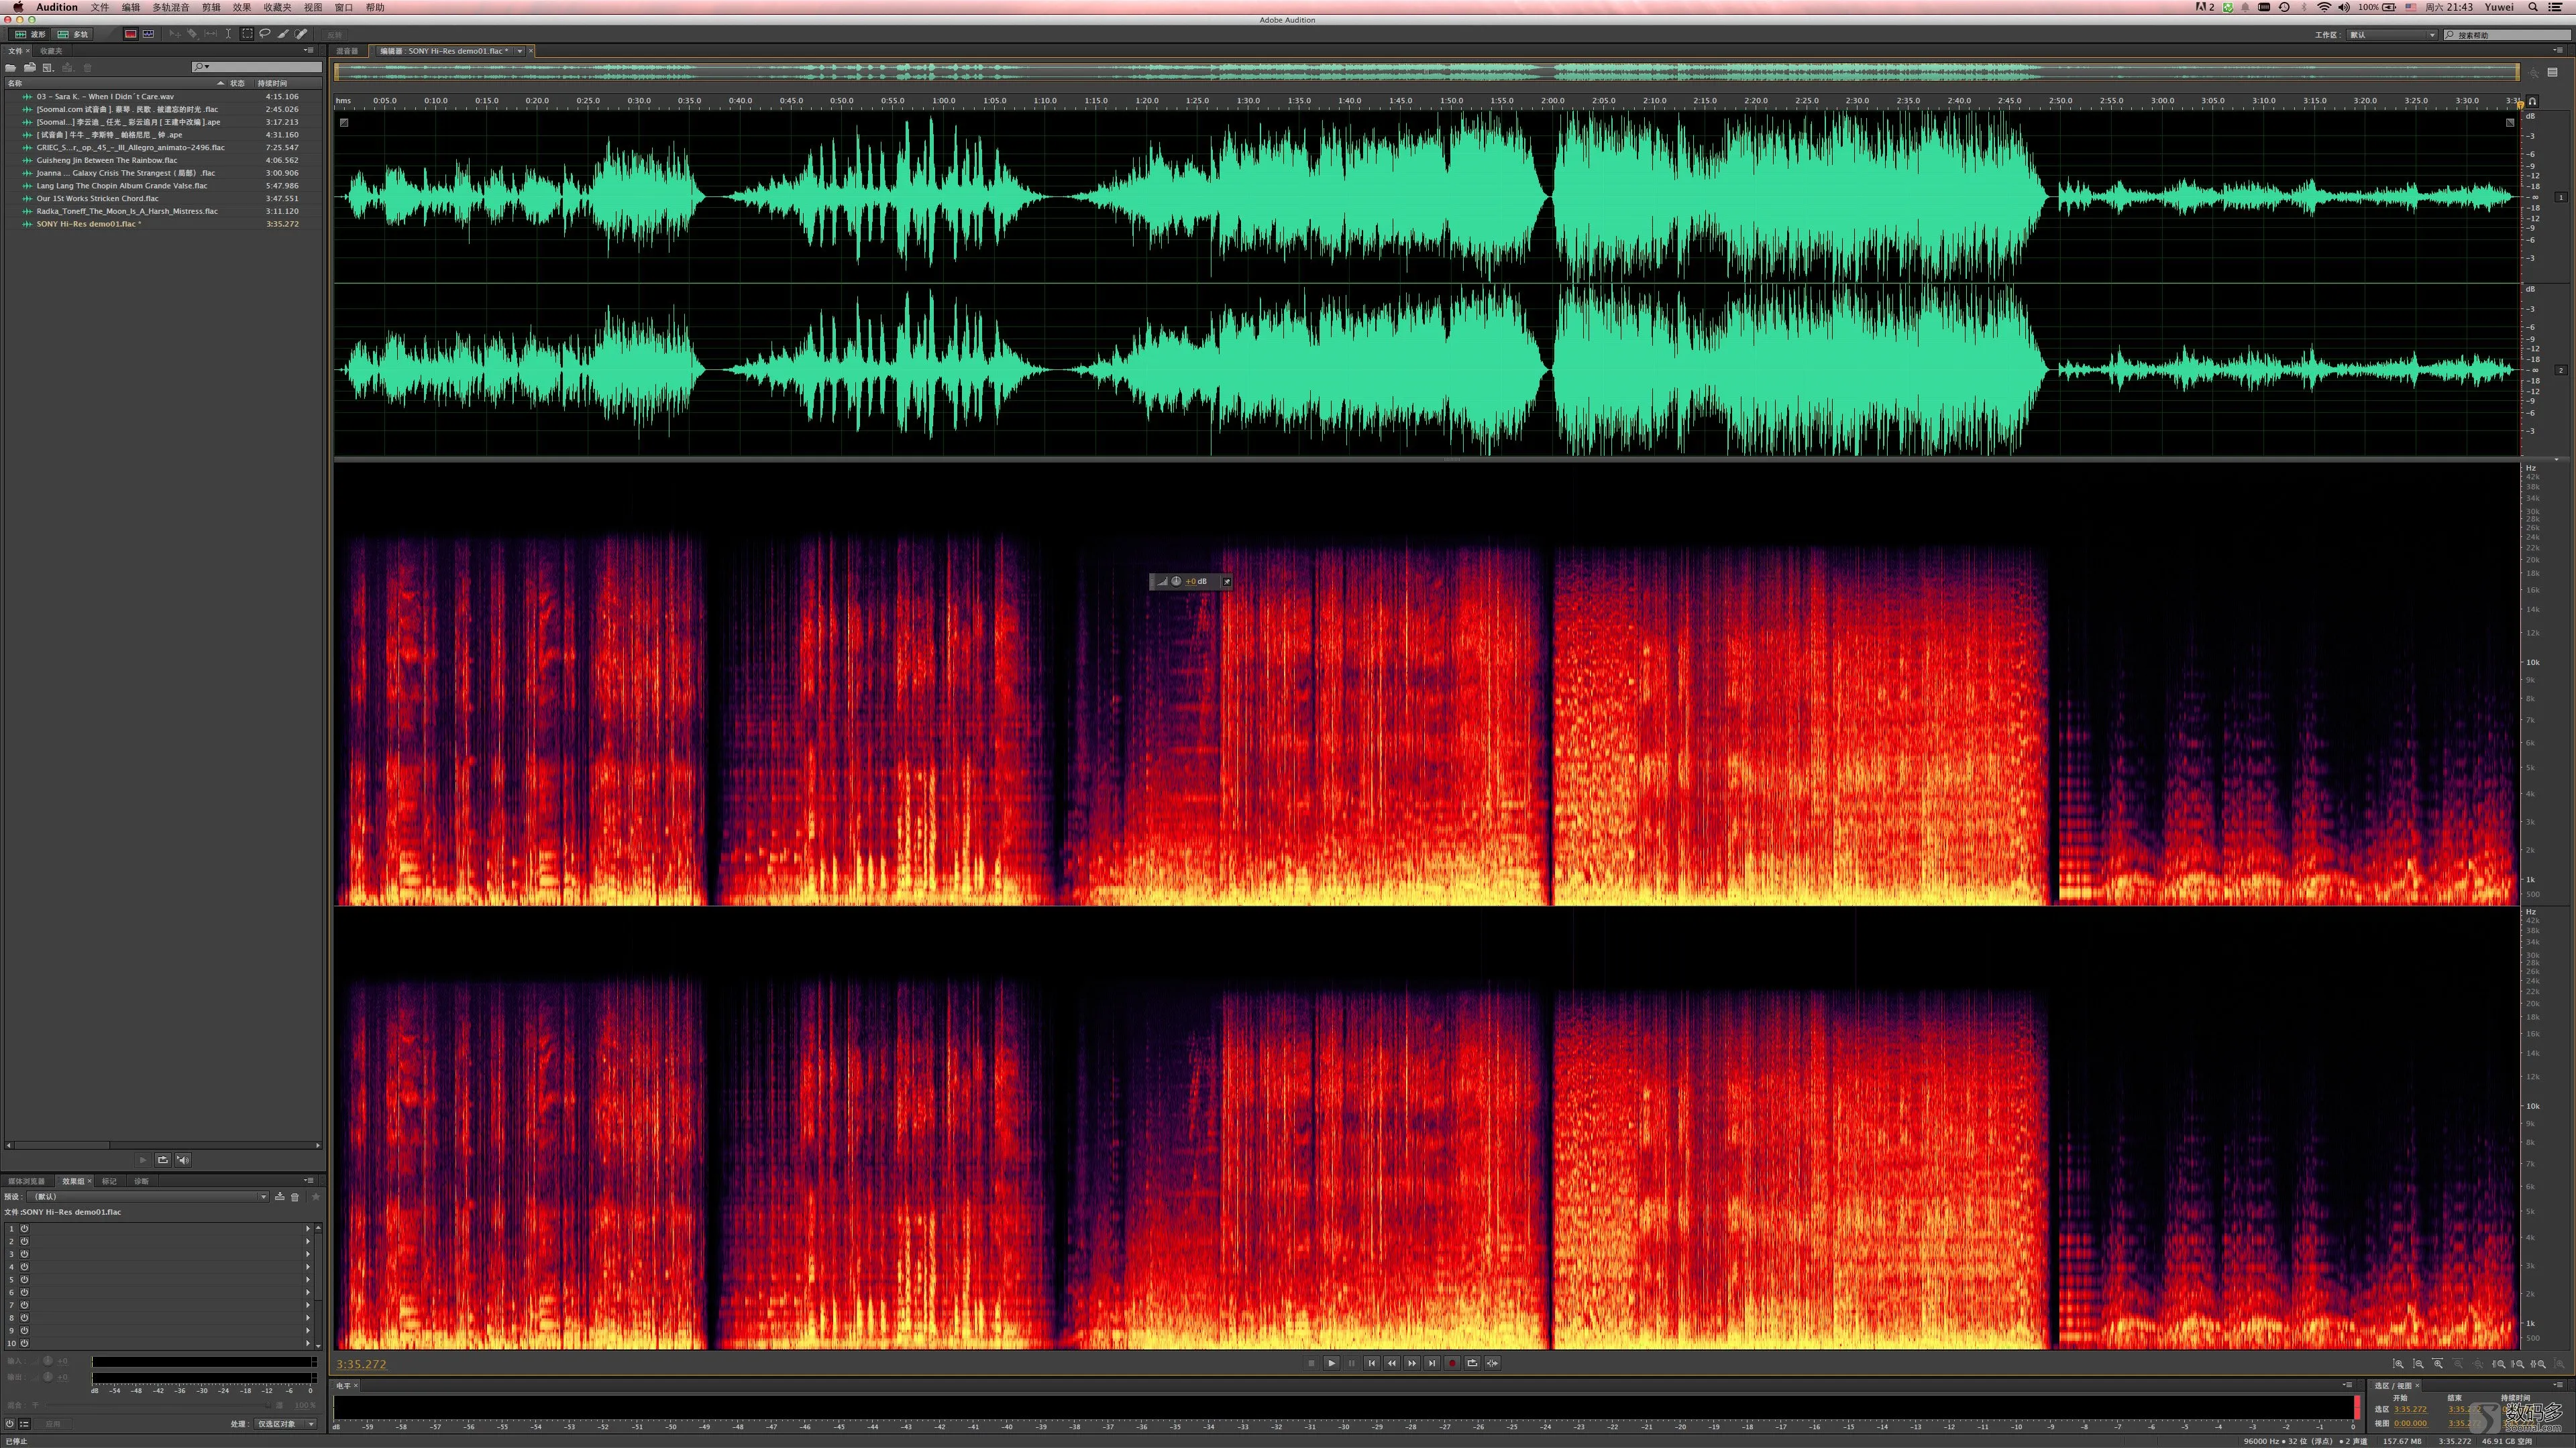Select the Razor tool
The height and width of the screenshot is (1448, 2576).
[x=192, y=34]
